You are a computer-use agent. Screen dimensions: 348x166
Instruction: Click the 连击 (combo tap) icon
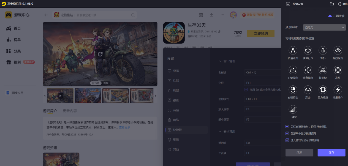(308, 89)
